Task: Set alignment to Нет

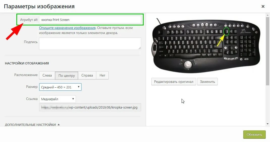Action: tap(102, 75)
